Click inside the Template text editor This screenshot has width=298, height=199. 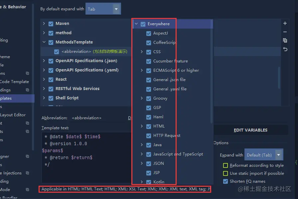coord(86,157)
